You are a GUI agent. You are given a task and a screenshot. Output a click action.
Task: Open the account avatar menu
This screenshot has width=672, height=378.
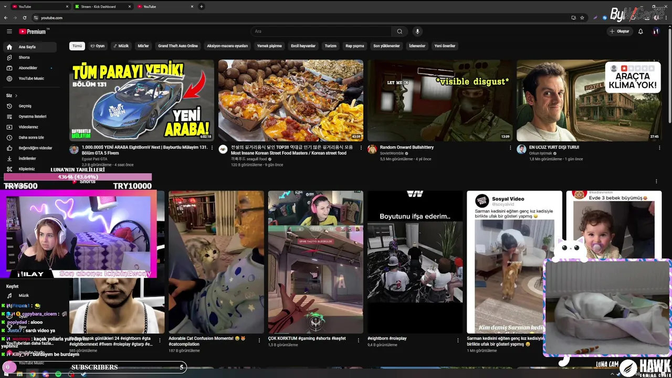pos(656,31)
